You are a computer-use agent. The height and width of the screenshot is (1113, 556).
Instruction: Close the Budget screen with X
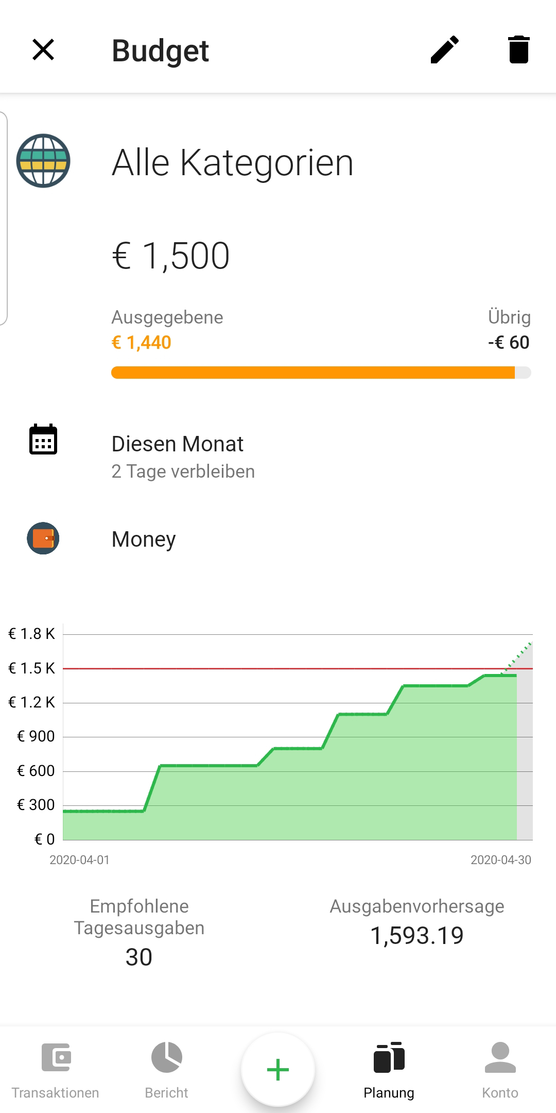click(43, 50)
